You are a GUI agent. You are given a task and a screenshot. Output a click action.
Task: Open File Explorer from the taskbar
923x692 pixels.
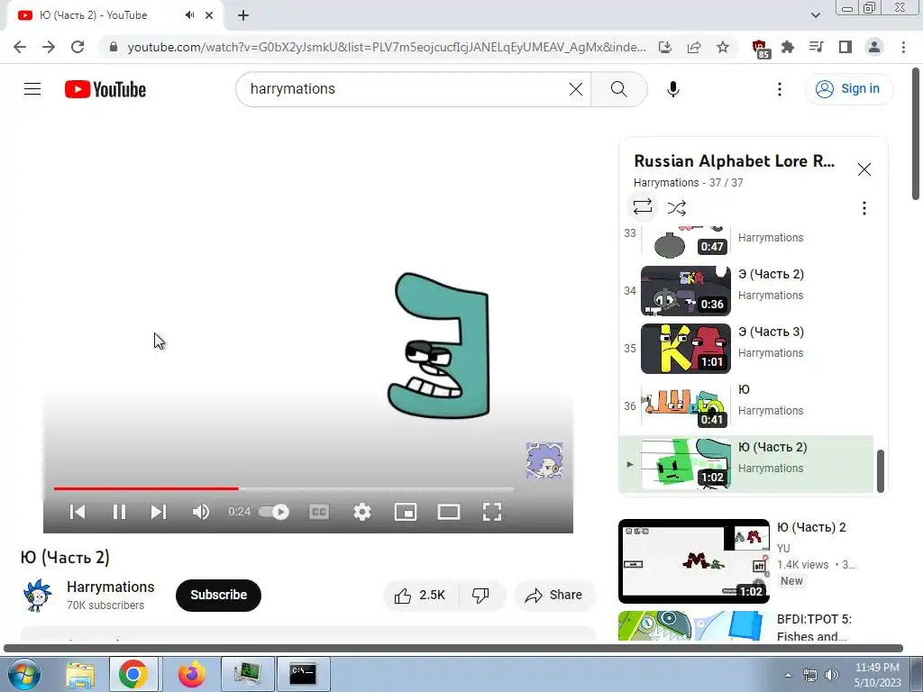(80, 674)
